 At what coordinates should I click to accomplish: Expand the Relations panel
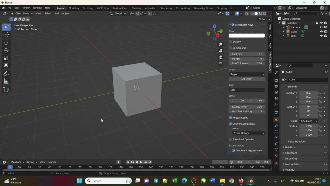(x=290, y=147)
